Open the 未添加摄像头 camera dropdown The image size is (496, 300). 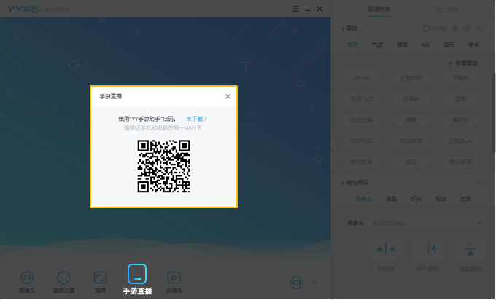click(427, 224)
